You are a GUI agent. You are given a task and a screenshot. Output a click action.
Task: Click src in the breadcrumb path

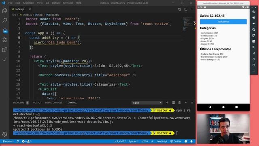click(x=14, y=15)
